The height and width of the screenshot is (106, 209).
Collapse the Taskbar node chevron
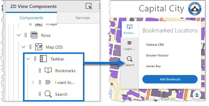click(28, 59)
